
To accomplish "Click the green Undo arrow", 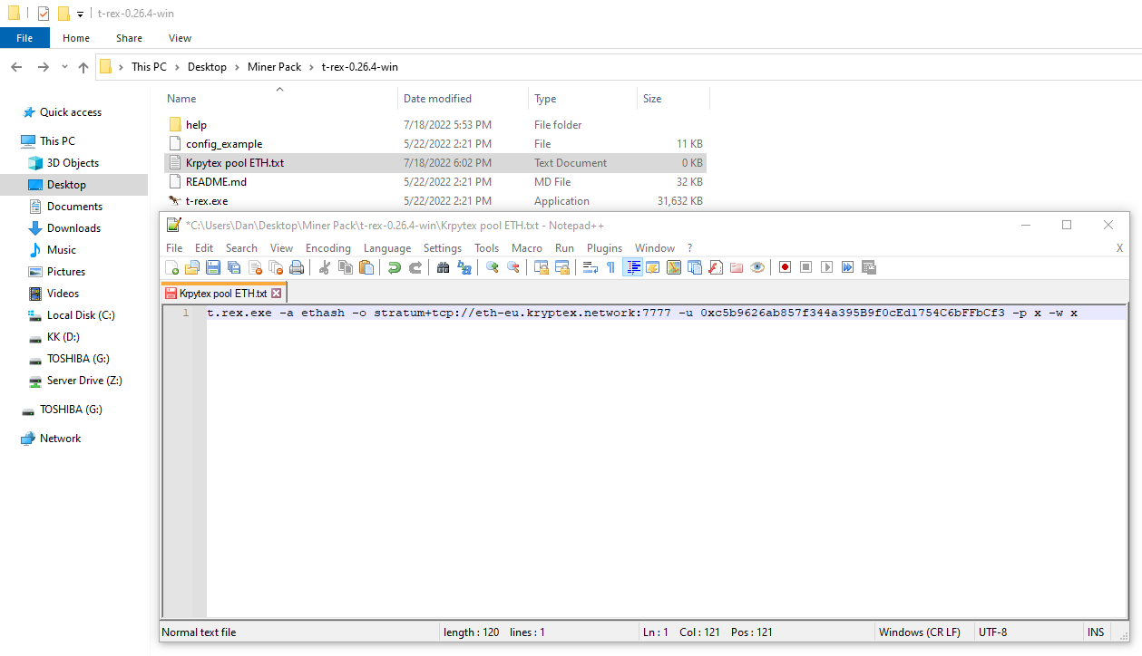I will click(395, 267).
